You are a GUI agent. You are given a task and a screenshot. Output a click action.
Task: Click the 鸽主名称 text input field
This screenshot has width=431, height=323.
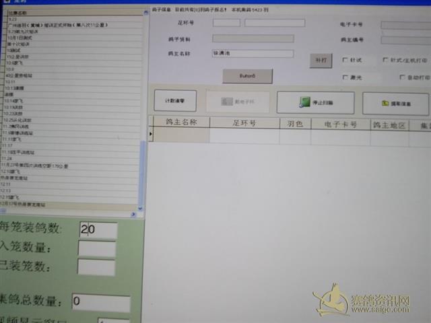tap(253, 54)
